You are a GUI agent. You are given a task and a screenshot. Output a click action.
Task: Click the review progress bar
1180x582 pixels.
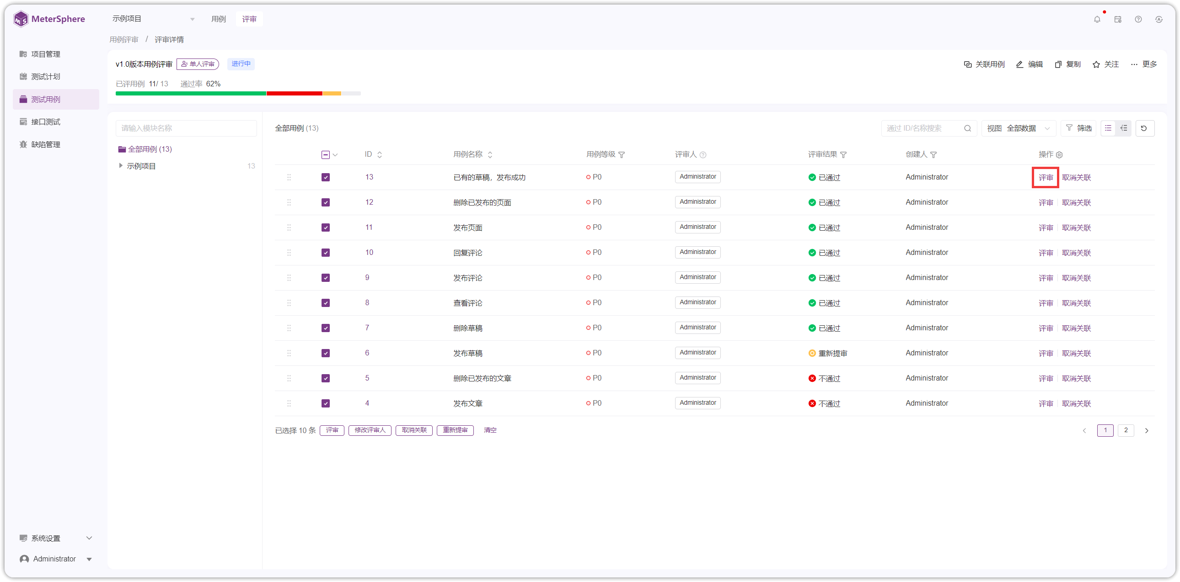(238, 93)
